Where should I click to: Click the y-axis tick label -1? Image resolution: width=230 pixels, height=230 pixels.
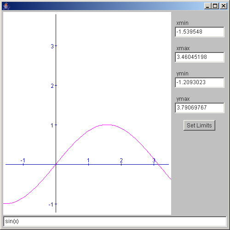pos(51,205)
